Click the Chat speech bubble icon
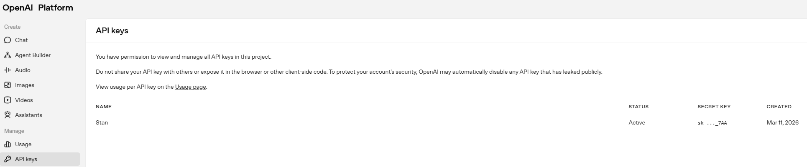 pos(8,40)
